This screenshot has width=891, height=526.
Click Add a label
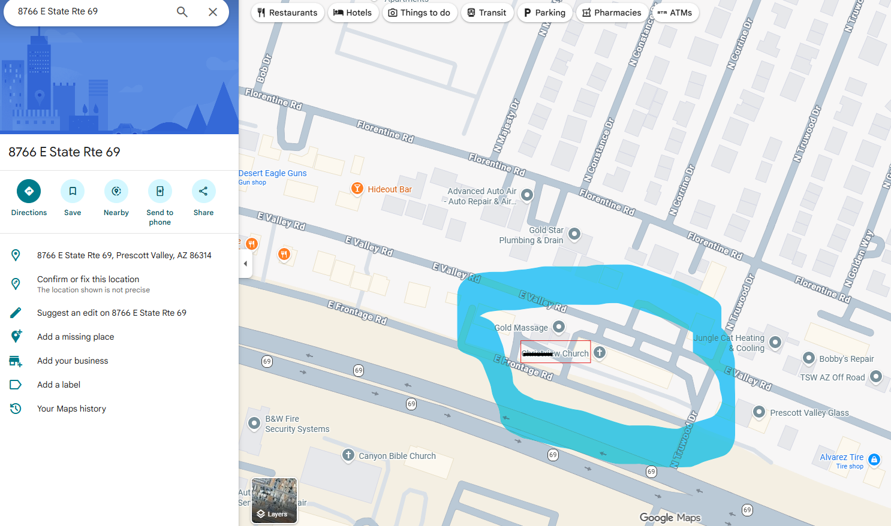tap(59, 385)
